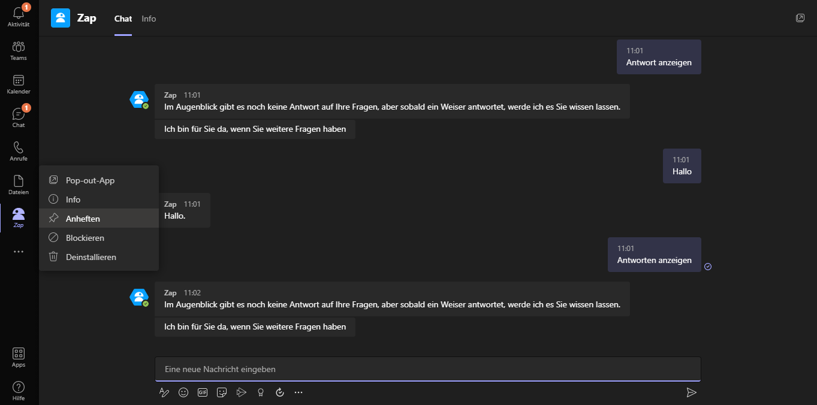Screen dimensions: 817x405
Task: Click first 'Ich bin für Sie da' message
Action: point(255,129)
